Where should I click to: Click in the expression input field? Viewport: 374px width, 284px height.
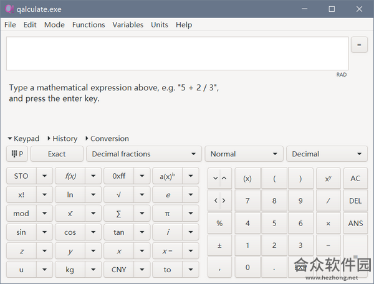click(177, 54)
